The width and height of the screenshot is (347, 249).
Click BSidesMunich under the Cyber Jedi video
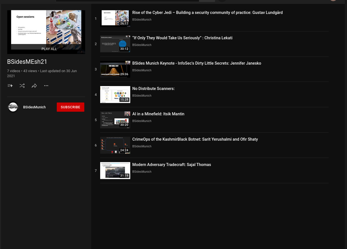(x=142, y=20)
